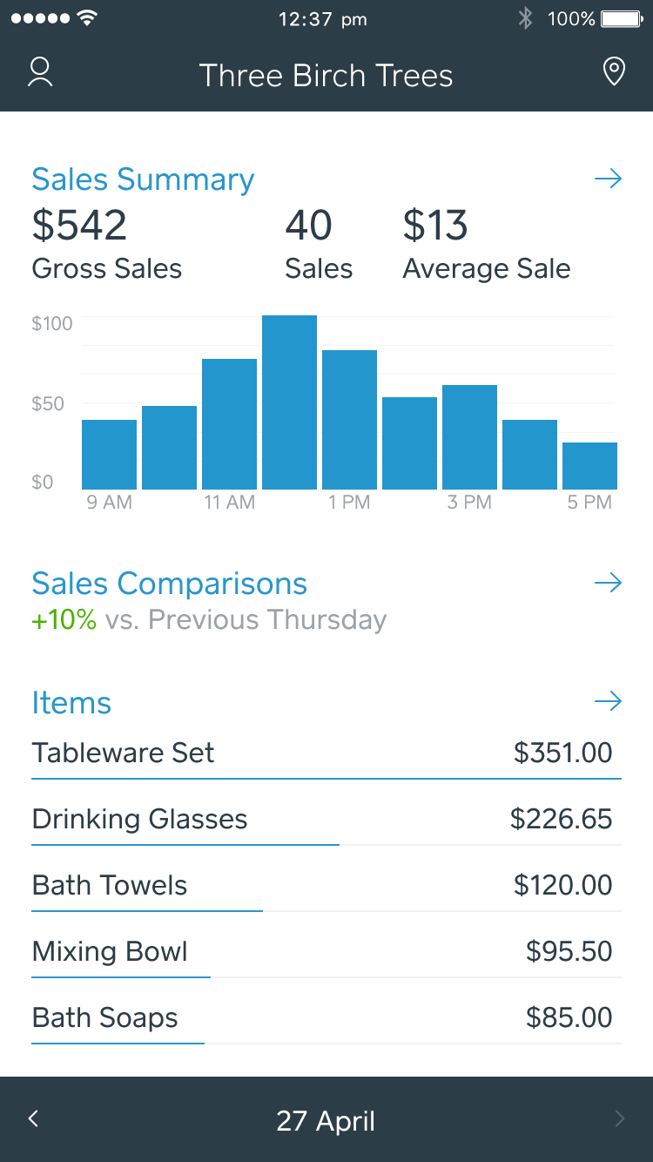The height and width of the screenshot is (1162, 653).
Task: Select the Tableware Set item row
Action: coord(326,753)
